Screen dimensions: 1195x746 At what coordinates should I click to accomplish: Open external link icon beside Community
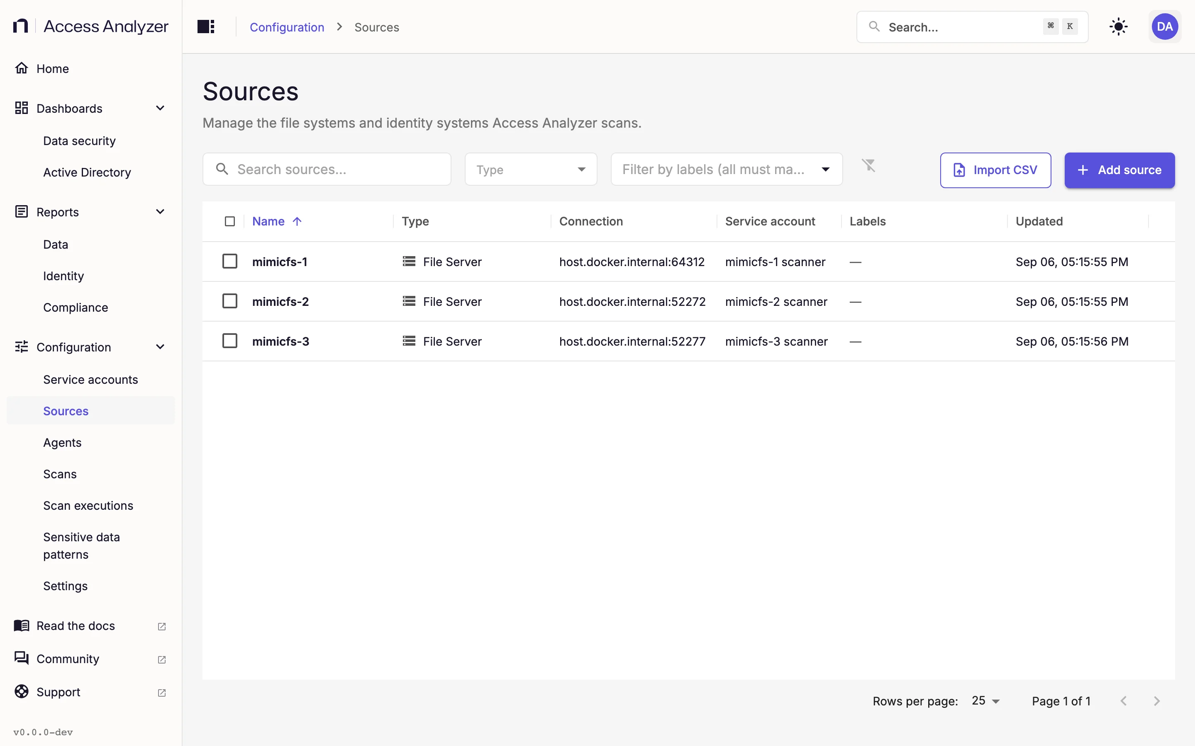click(161, 660)
